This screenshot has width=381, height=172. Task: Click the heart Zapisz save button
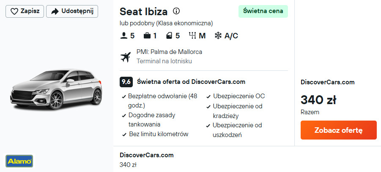[25, 11]
